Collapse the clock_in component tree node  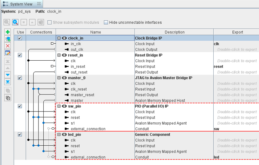click(59, 38)
